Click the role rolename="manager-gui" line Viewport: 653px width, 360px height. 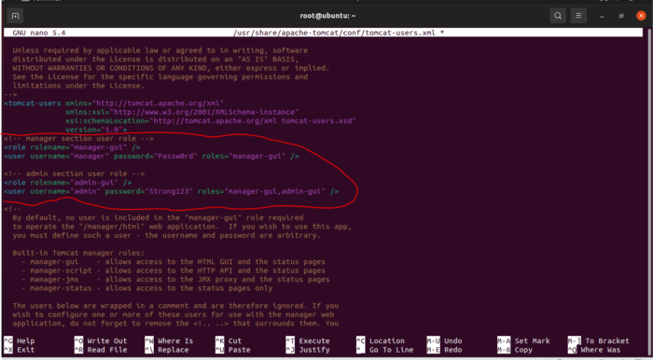(x=72, y=147)
